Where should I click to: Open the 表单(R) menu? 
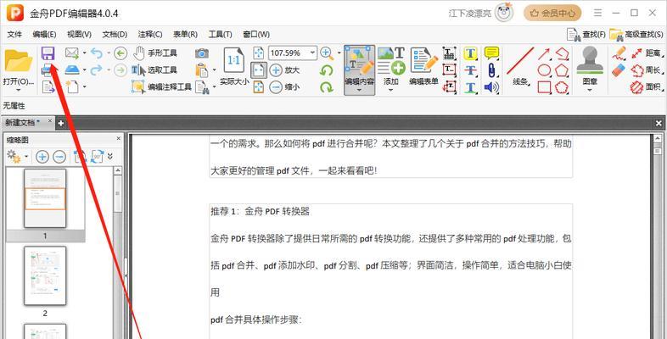point(186,35)
